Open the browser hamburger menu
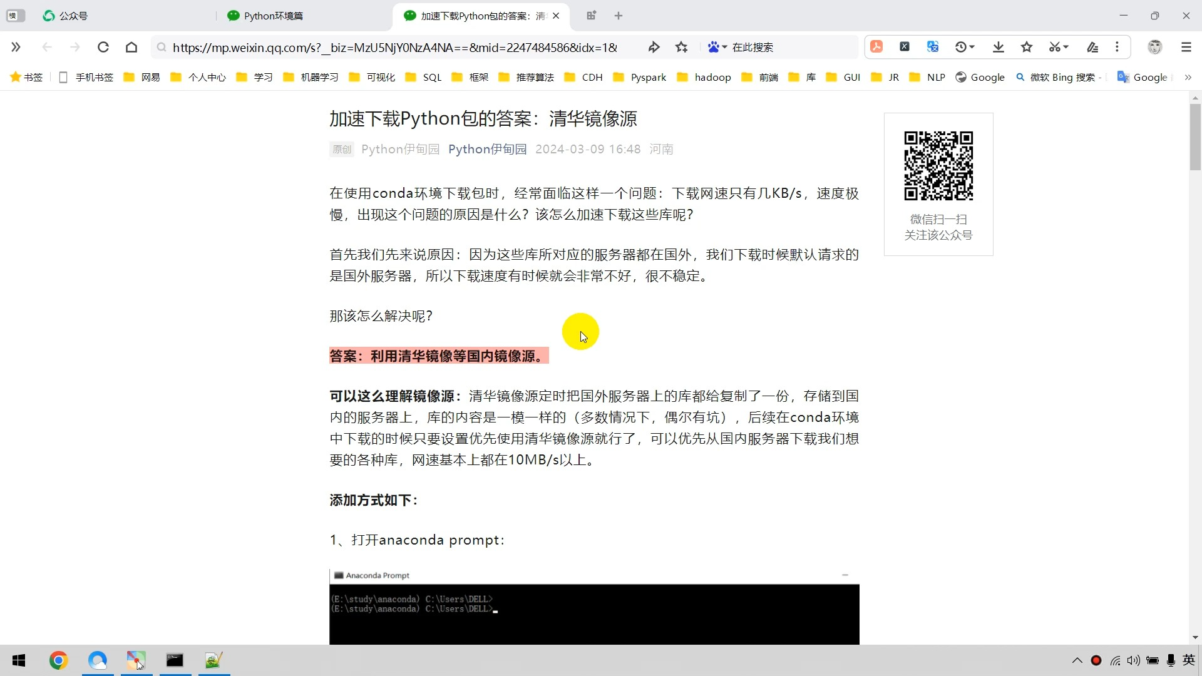This screenshot has width=1202, height=676. [1186, 47]
